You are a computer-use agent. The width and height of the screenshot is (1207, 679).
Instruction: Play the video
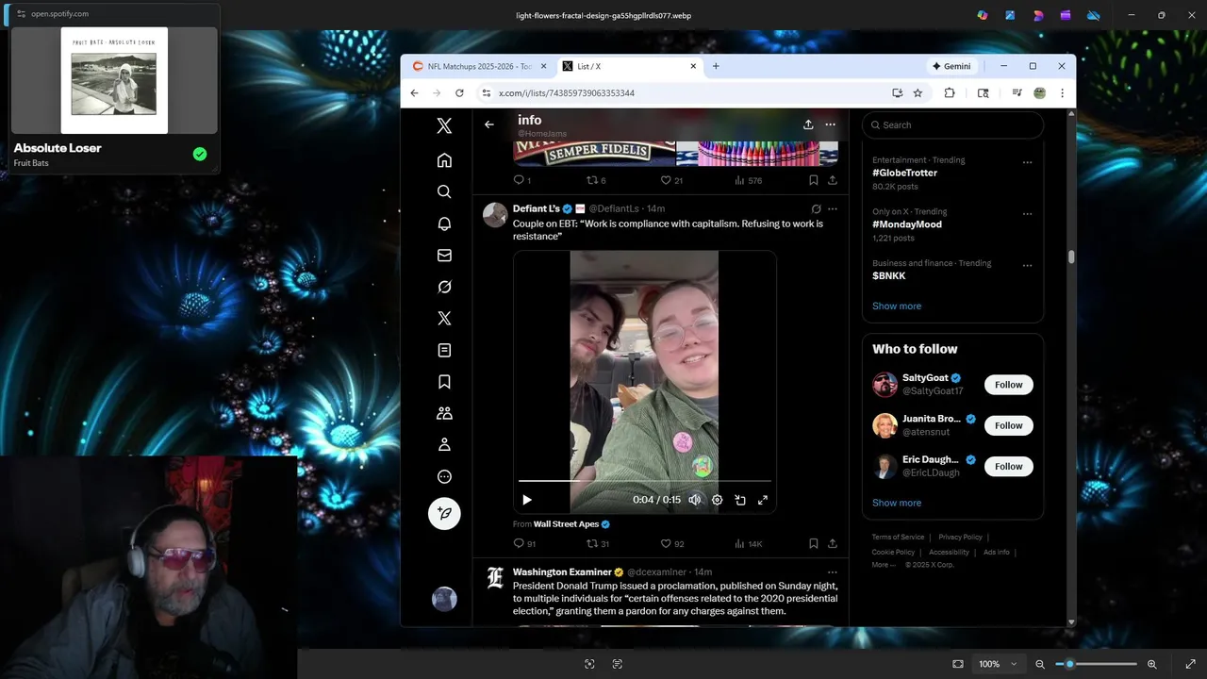[527, 500]
